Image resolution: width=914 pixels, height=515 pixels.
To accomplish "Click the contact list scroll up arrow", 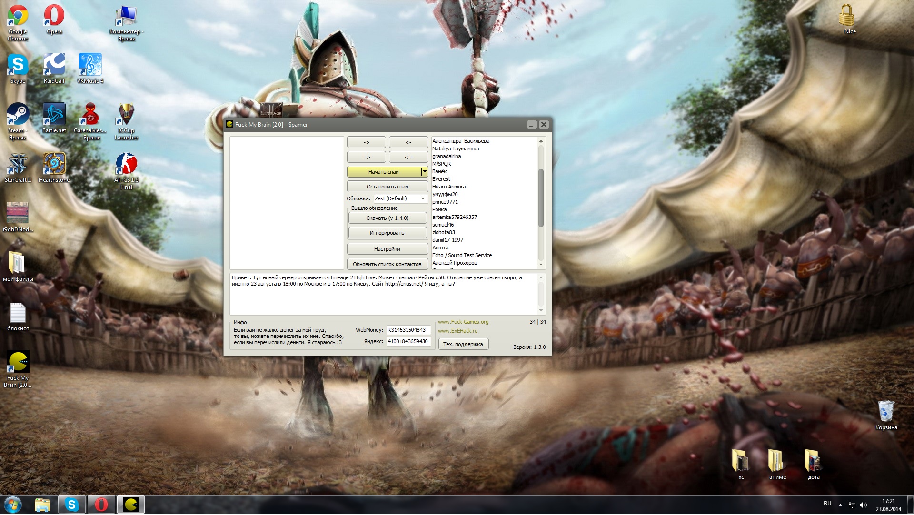I will point(541,141).
